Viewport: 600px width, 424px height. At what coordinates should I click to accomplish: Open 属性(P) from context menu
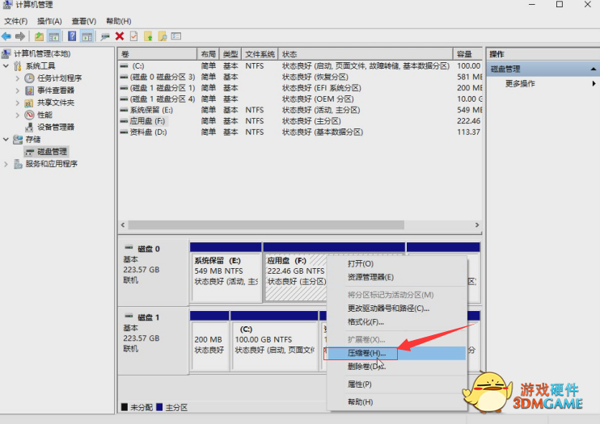point(396,384)
